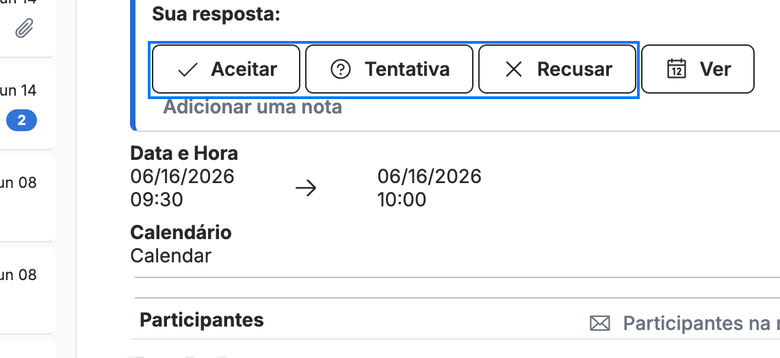Click the unread count badge showing 2

(x=21, y=120)
